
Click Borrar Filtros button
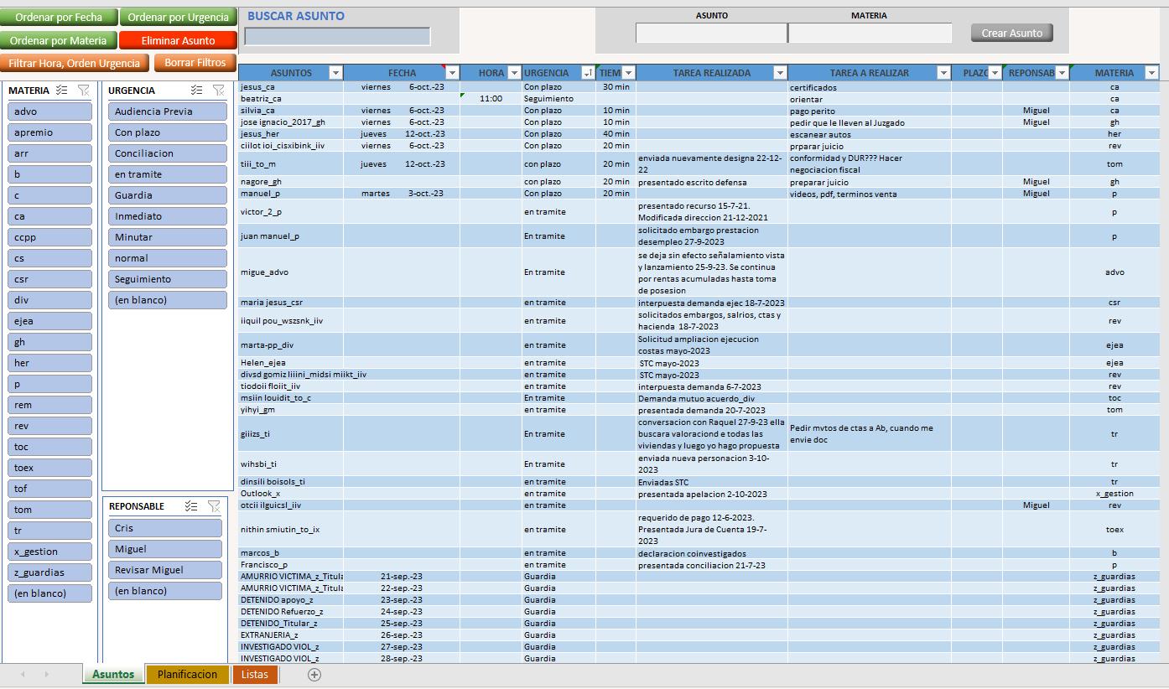point(195,63)
